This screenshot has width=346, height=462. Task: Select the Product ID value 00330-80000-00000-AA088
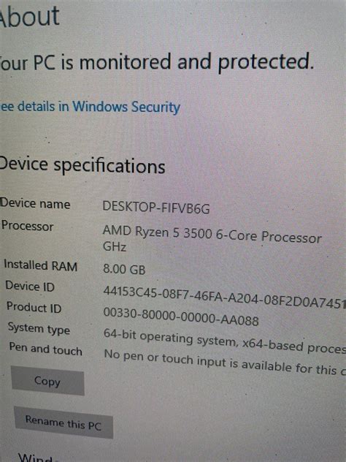point(181,317)
